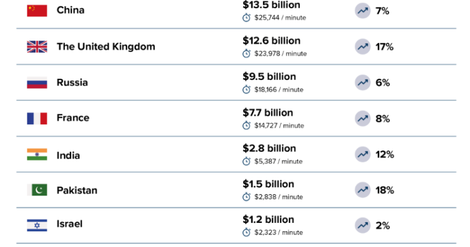Click the China flag icon

(37, 11)
